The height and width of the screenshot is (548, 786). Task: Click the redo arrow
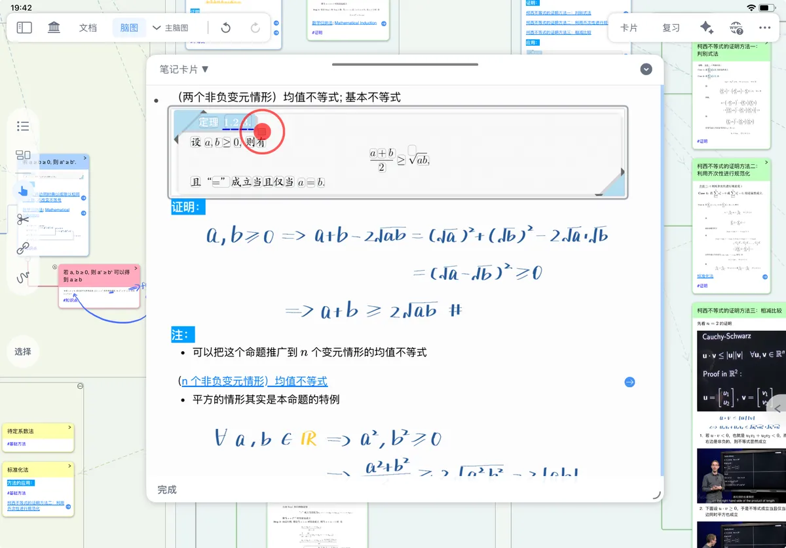click(255, 27)
